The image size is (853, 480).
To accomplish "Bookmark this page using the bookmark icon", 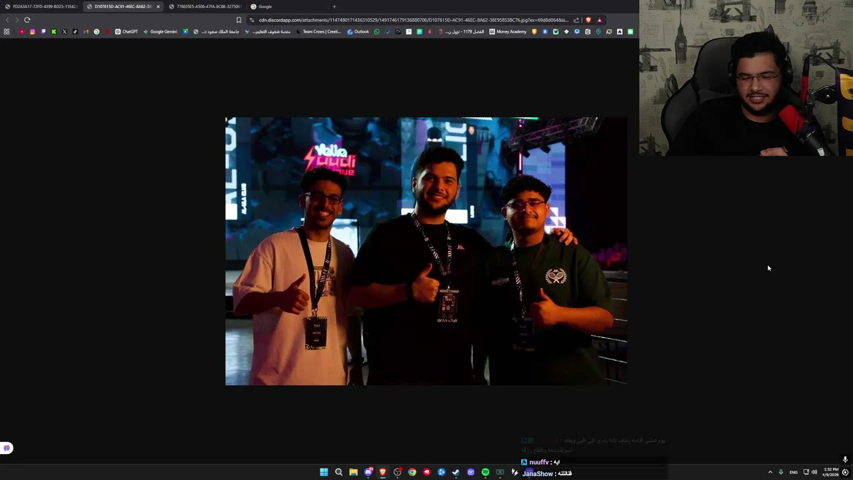I will tap(239, 20).
